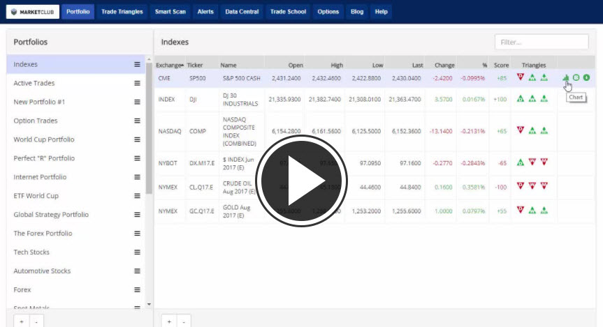Screen dimensions: 603x327
Task: Open hamburger menu for ETF World Cup
Action: (137, 196)
